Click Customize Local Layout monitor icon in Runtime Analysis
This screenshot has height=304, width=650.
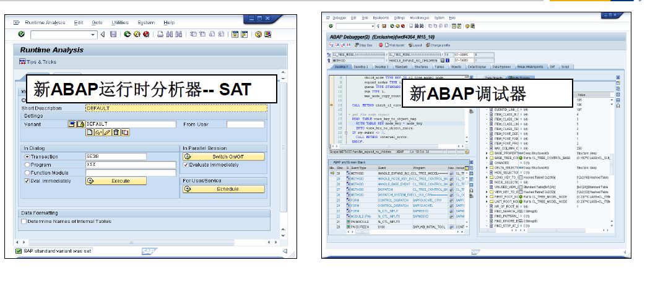(x=268, y=35)
